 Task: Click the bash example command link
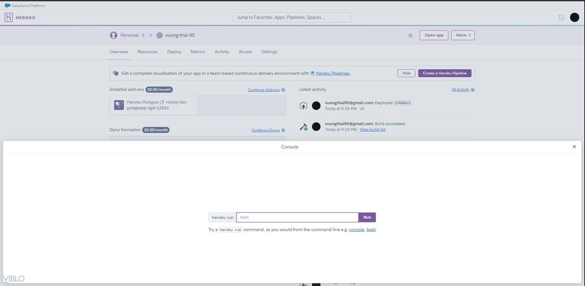point(371,230)
